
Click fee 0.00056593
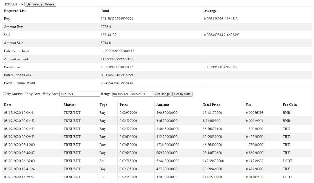tap(255, 113)
